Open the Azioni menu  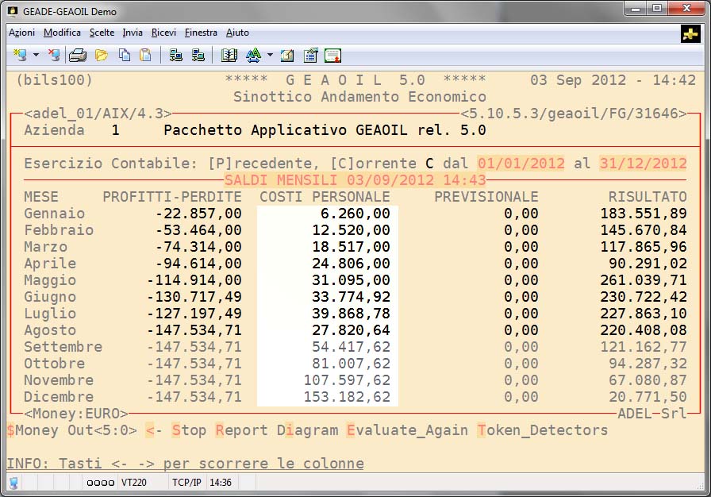[21, 33]
